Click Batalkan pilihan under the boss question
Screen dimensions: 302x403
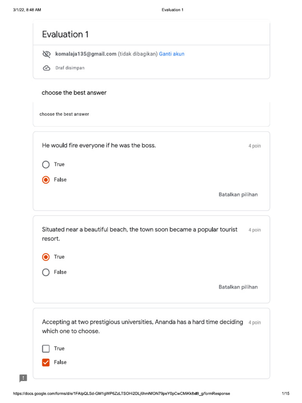238,194
